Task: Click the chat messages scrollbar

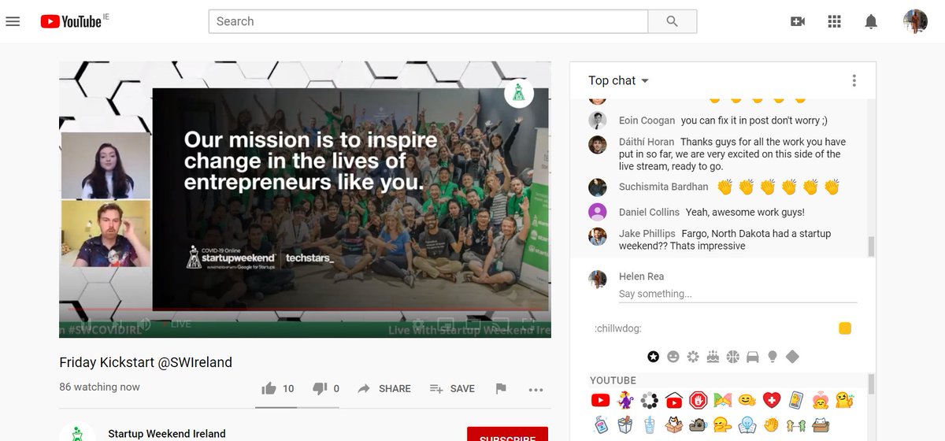Action: pyautogui.click(x=871, y=246)
